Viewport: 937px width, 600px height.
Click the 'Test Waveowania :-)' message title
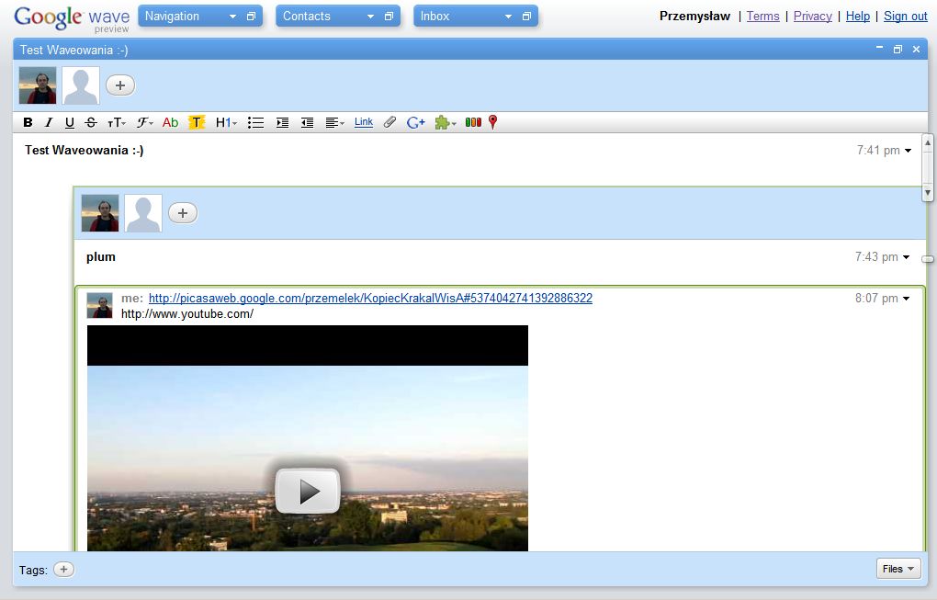[x=84, y=150]
